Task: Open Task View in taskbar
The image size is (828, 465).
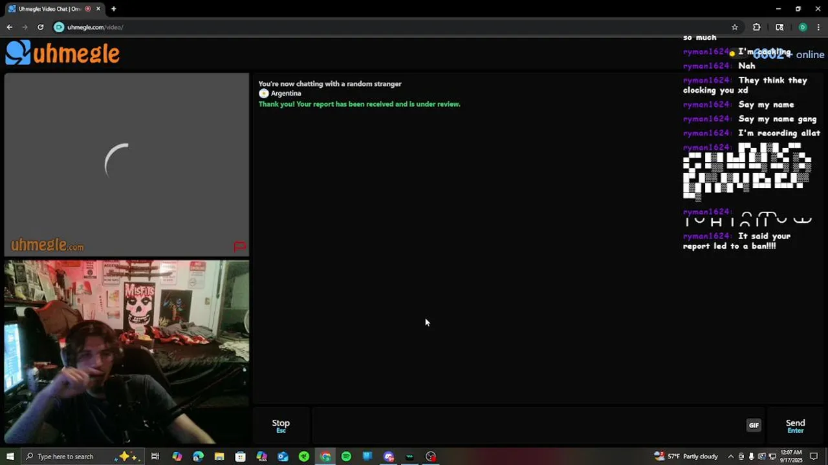Action: click(155, 457)
